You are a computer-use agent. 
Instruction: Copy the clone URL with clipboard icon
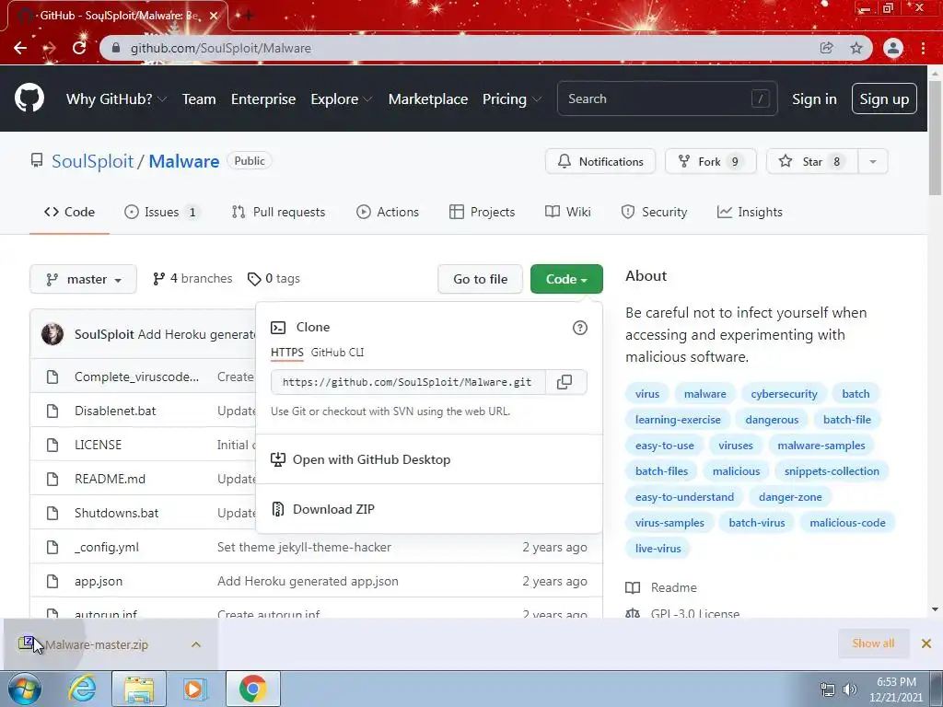coord(565,382)
